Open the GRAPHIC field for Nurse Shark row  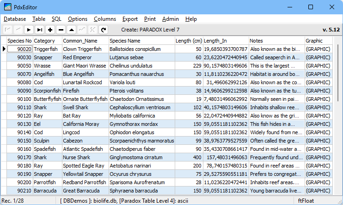click(318, 157)
